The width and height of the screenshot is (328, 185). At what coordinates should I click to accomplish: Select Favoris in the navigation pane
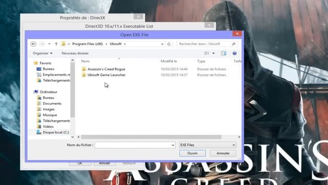(x=46, y=63)
